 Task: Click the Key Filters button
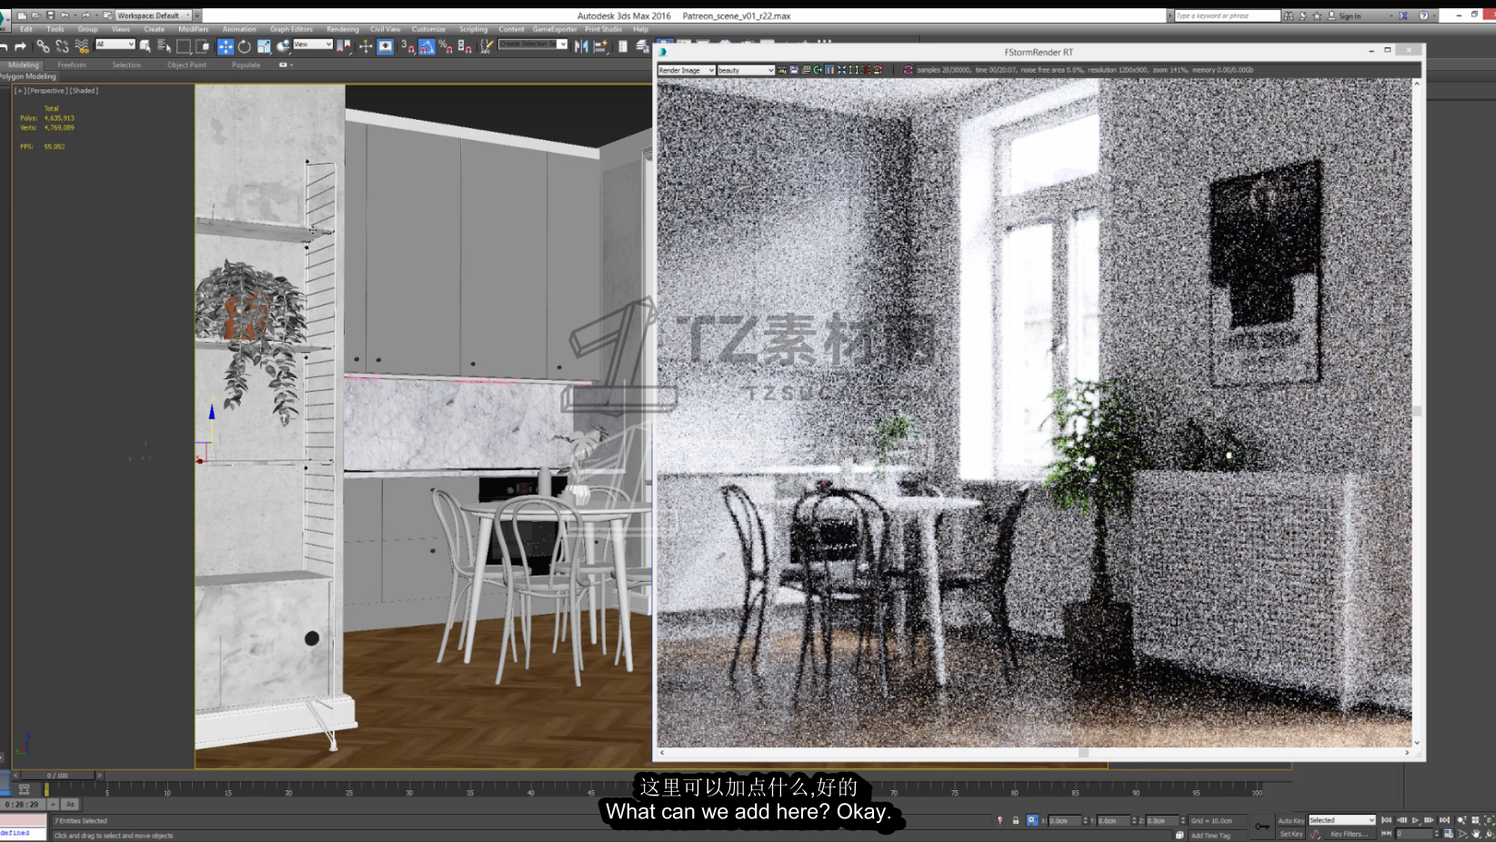[x=1349, y=834]
